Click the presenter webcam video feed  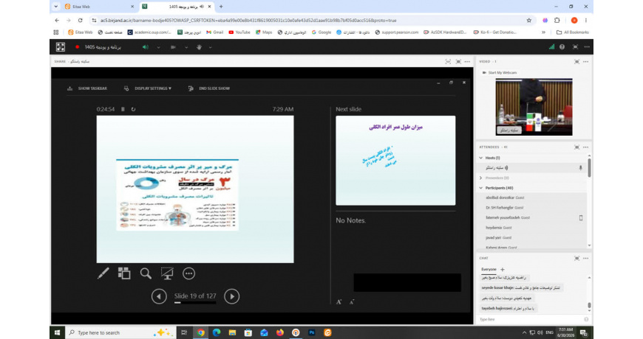point(534,107)
